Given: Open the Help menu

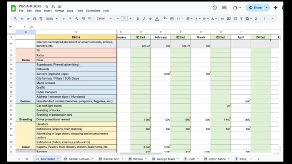Looking at the screenshot, I should pos(106,11).
